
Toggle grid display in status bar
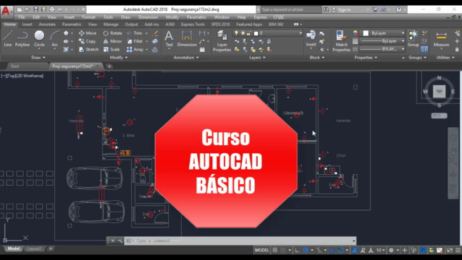point(275,251)
